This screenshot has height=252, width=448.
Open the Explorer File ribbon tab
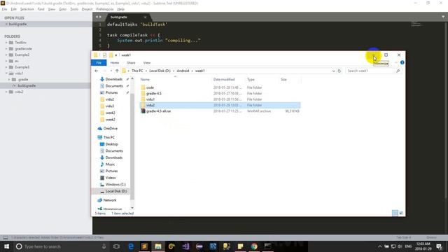coord(99,62)
